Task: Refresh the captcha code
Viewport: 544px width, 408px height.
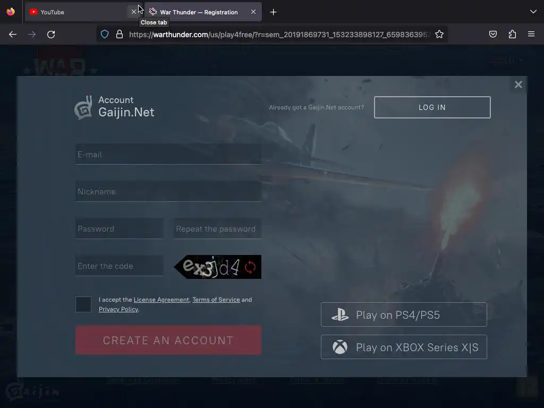Action: 250,267
